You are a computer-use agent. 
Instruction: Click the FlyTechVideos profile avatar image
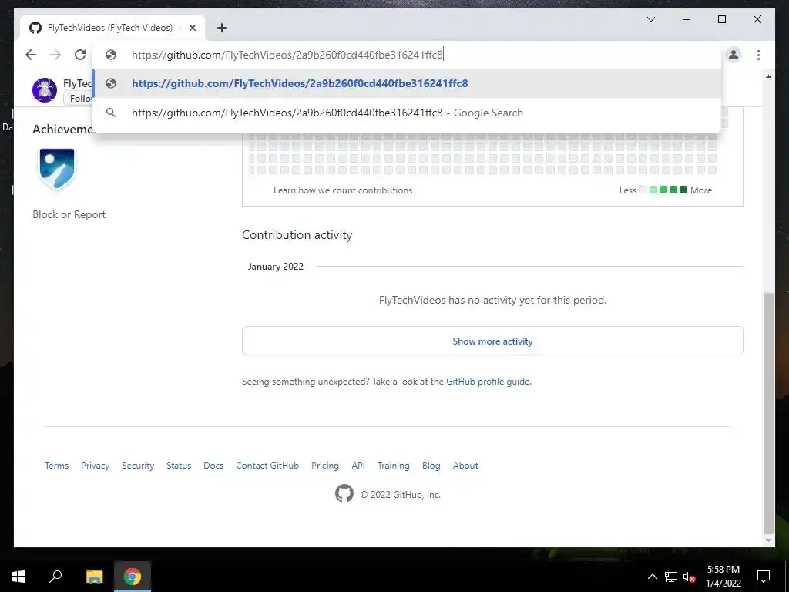click(45, 90)
